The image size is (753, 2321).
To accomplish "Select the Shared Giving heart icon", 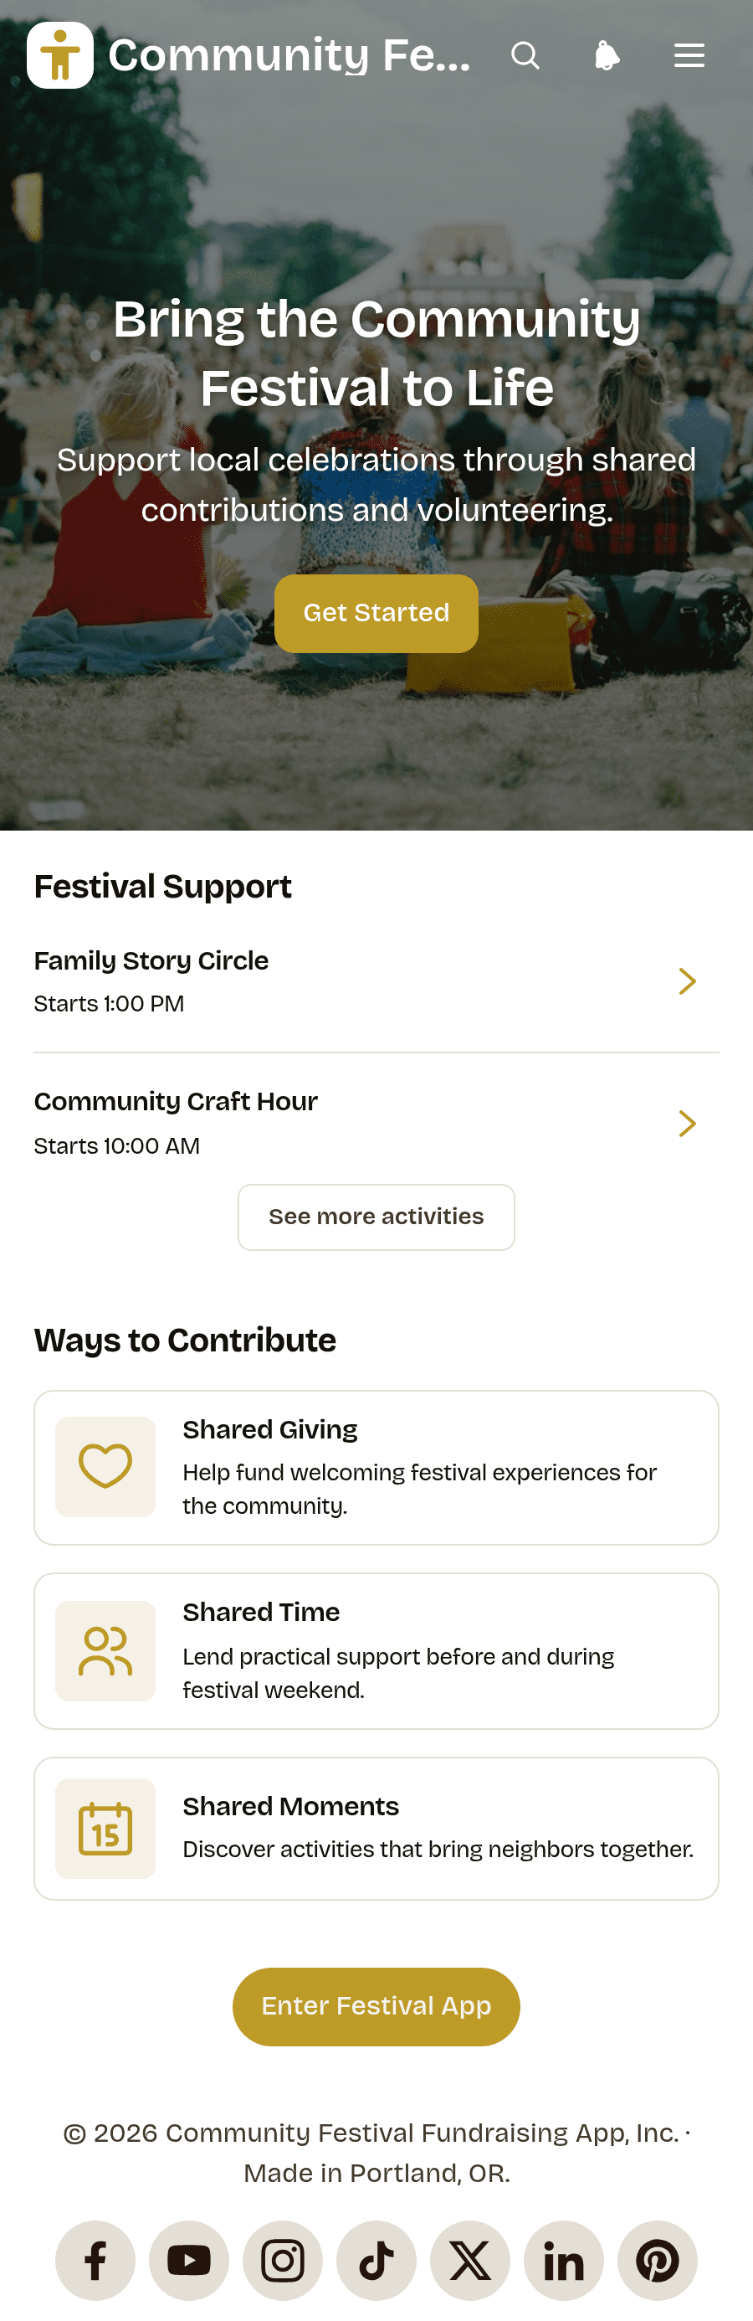I will (105, 1467).
